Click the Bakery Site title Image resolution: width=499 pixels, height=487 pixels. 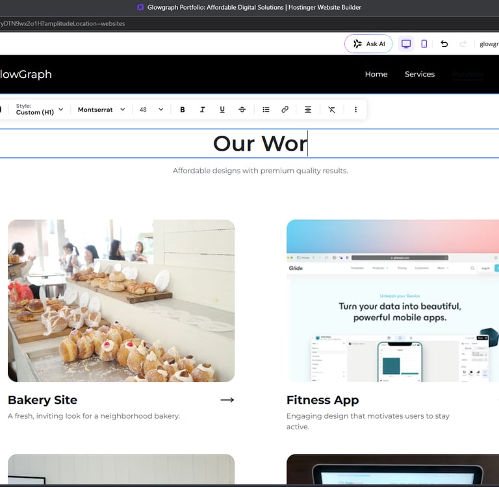(x=43, y=400)
